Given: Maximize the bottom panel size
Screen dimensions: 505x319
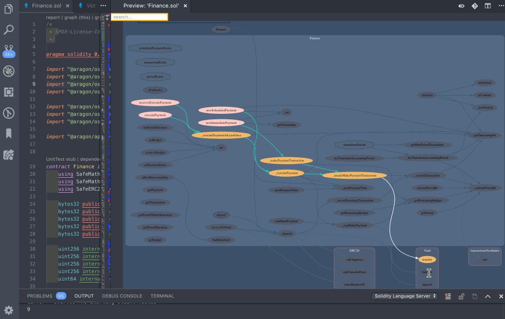Looking at the screenshot, I should 488,296.
